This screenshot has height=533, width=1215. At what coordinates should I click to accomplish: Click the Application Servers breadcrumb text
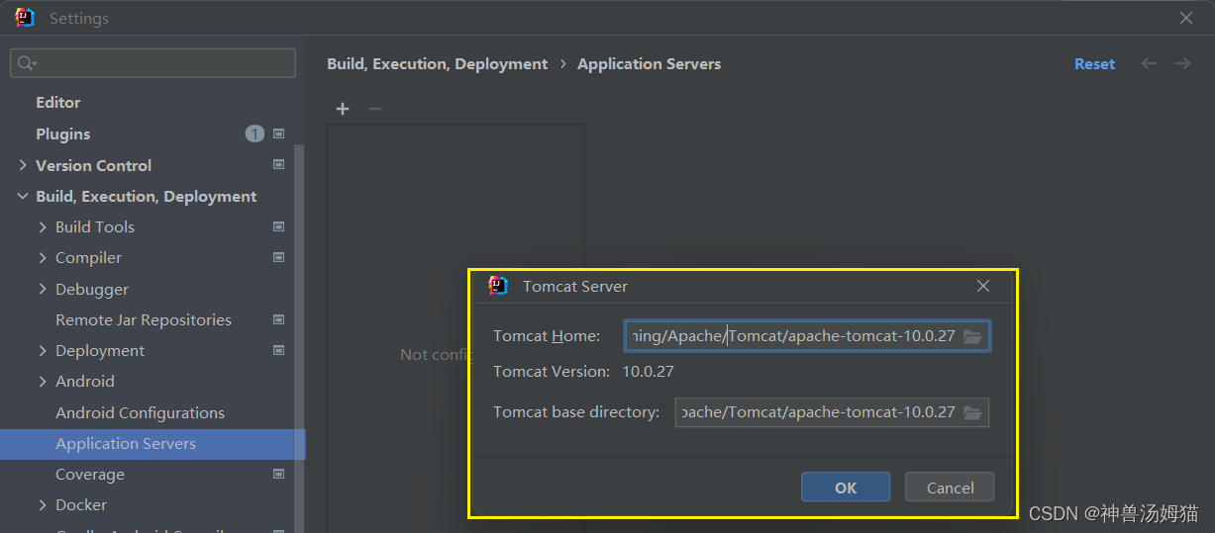(650, 63)
